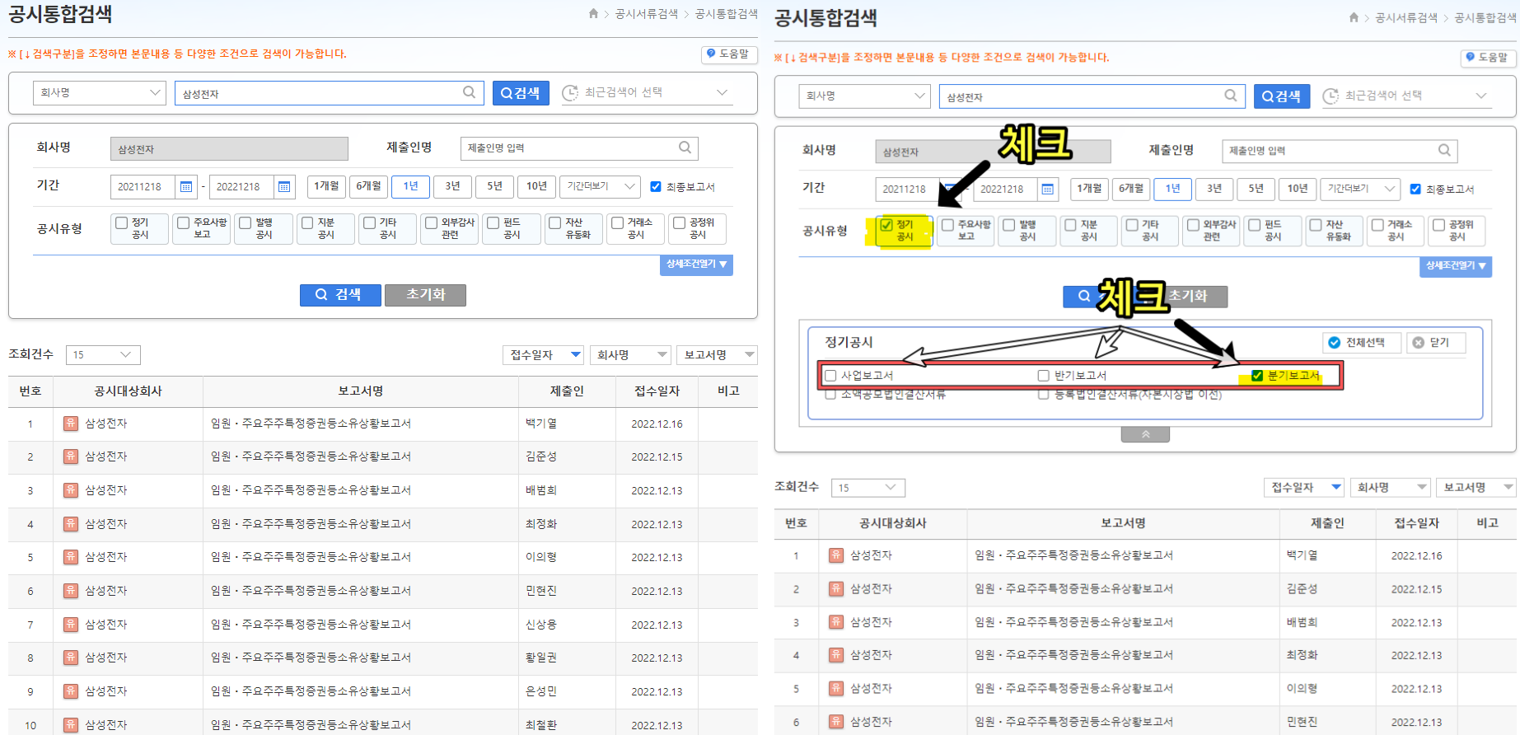Open 최근검색어 선택 dropdown in left panel
This screenshot has width=1520, height=735.
click(x=645, y=92)
